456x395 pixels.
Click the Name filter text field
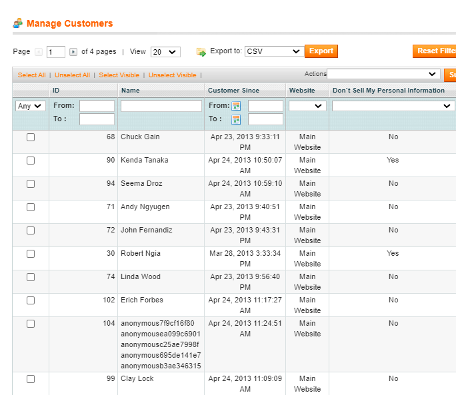(161, 106)
